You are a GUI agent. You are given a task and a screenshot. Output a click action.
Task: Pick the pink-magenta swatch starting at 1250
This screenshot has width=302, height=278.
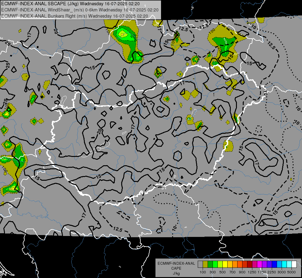point(254,264)
